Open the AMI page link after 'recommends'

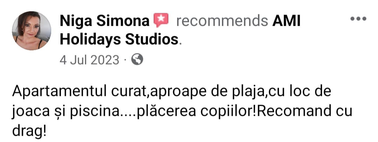pyautogui.click(x=286, y=21)
